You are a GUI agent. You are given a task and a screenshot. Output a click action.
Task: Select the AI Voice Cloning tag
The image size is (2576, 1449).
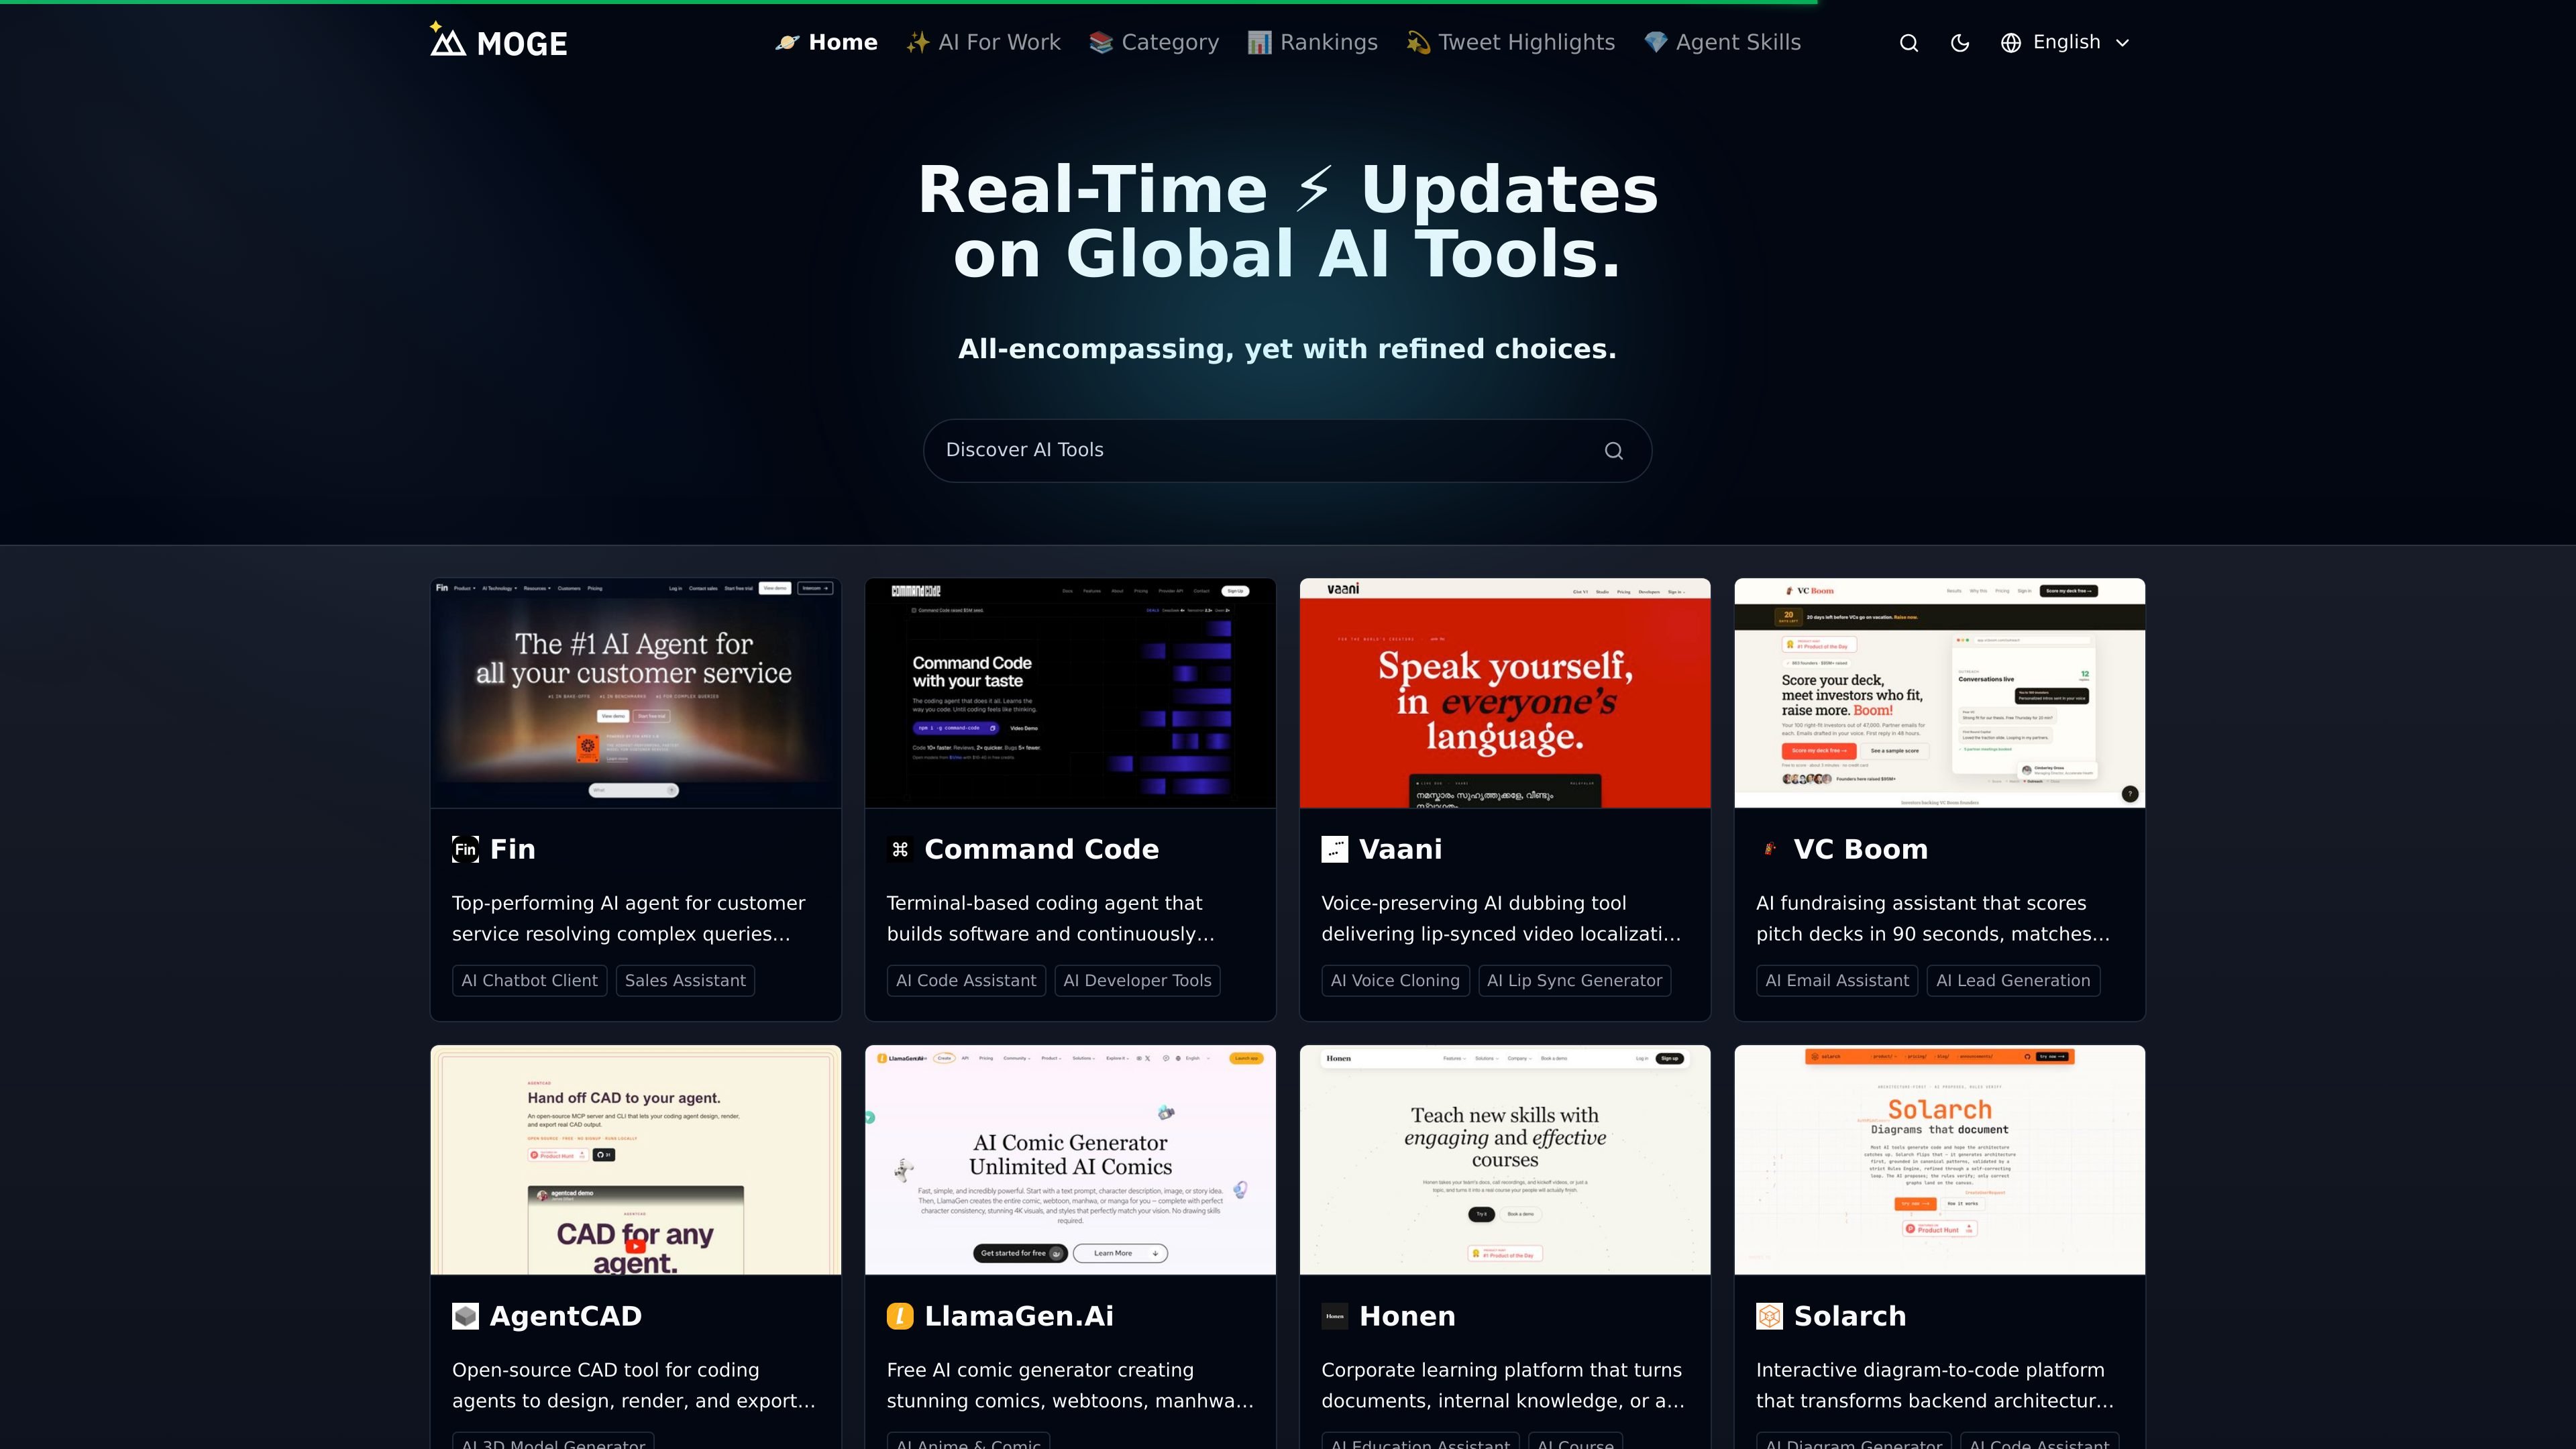[1395, 981]
